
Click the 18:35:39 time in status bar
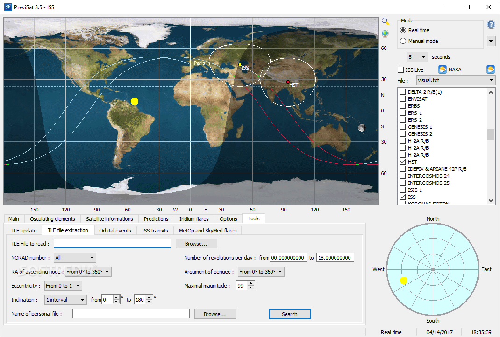[x=481, y=332]
